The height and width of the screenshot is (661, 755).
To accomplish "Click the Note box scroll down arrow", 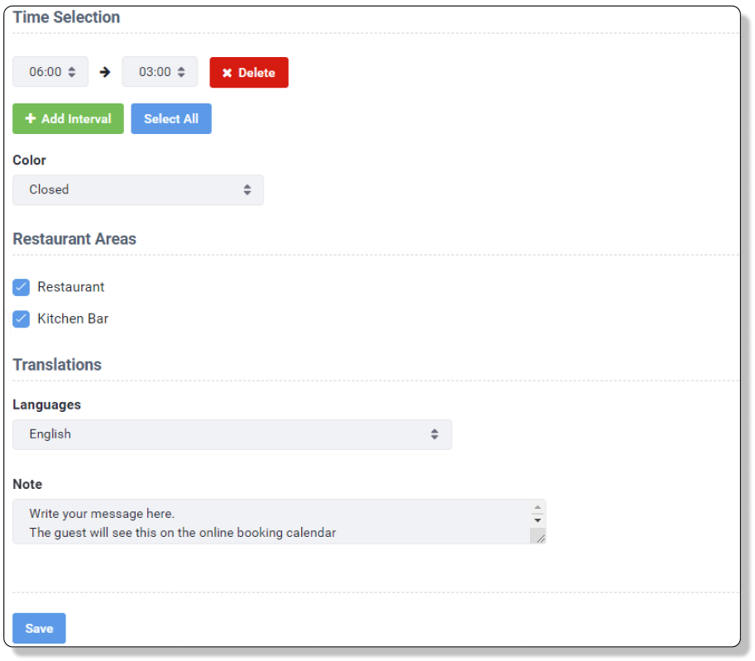I will (x=538, y=520).
